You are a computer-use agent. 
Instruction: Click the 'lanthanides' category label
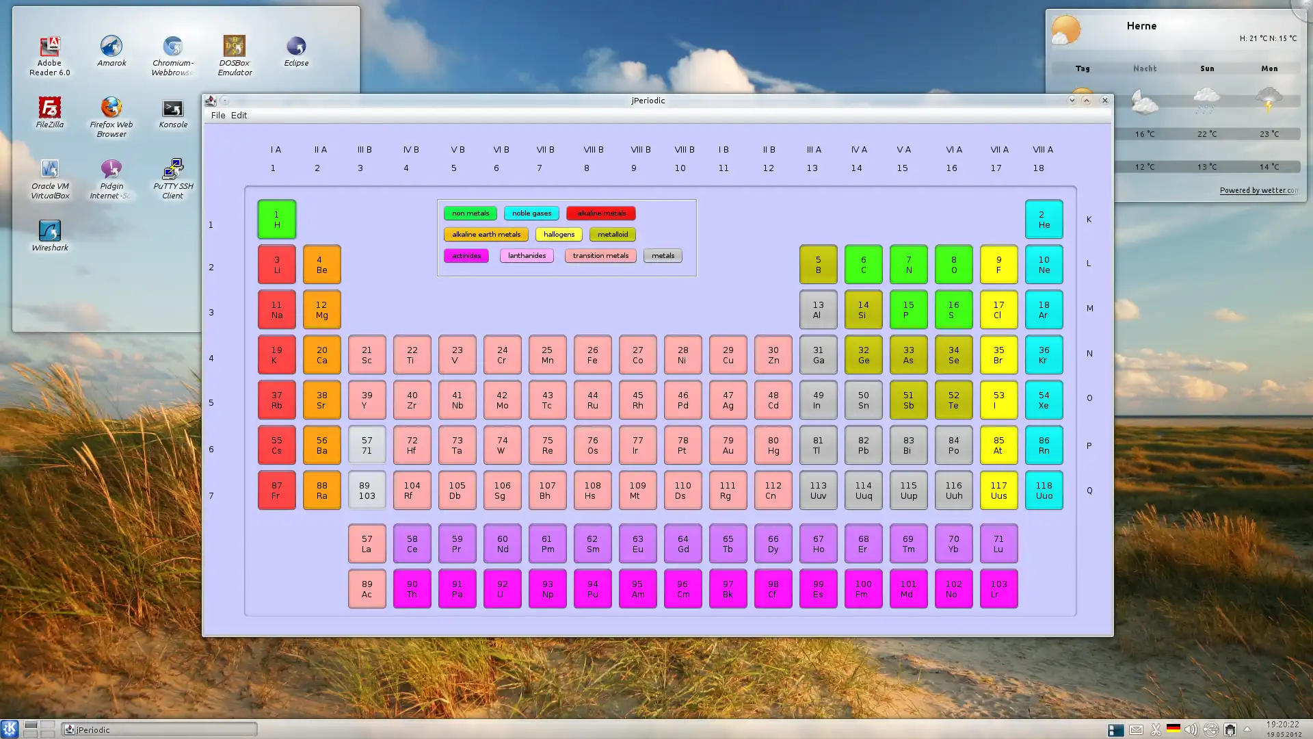pyautogui.click(x=527, y=255)
